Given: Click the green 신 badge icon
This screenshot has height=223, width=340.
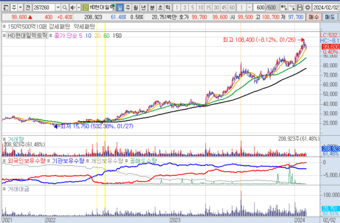Looking at the screenshot, I should [85, 8].
